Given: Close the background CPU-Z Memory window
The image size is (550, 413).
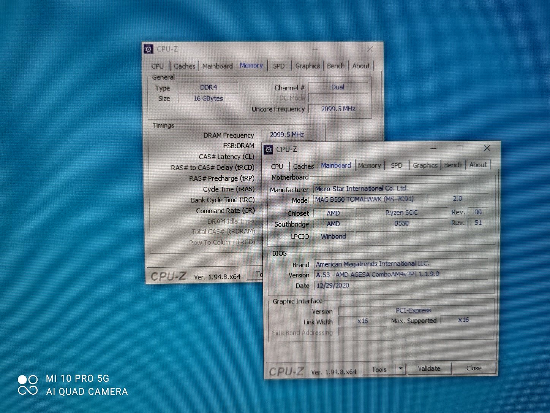Looking at the screenshot, I should [x=370, y=49].
